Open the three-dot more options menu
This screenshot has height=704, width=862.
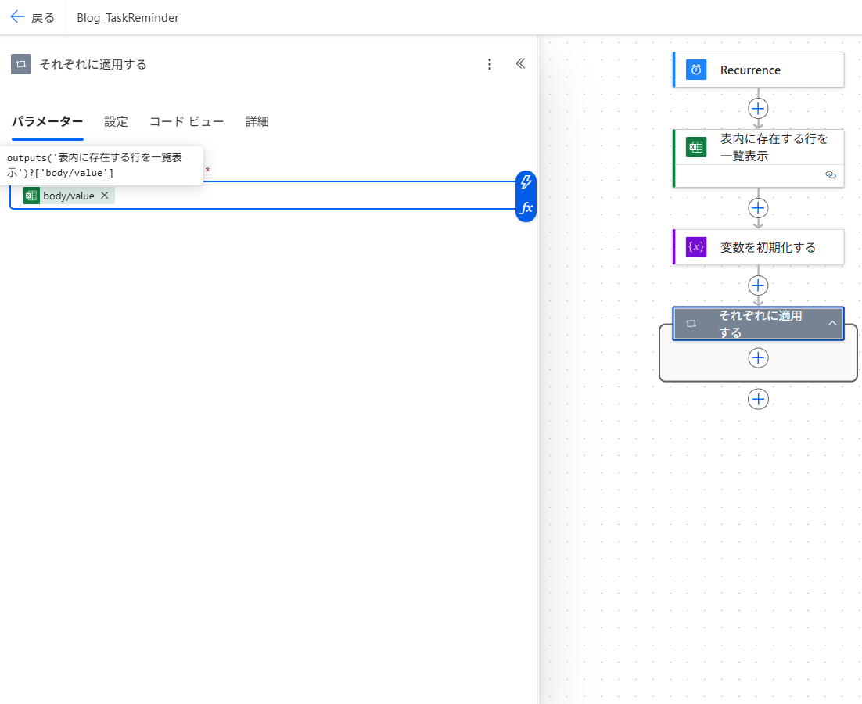pyautogui.click(x=490, y=64)
